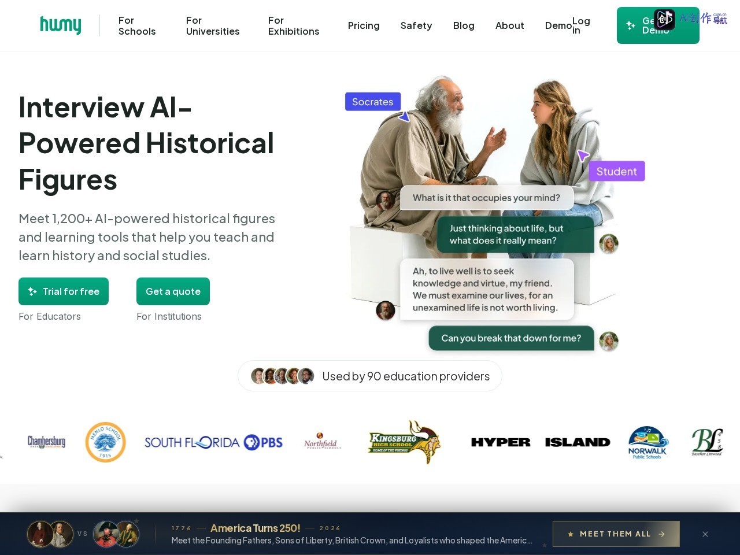Screen dimensions: 740x555
Task: Click the Trial for free button
Action: 64,291
